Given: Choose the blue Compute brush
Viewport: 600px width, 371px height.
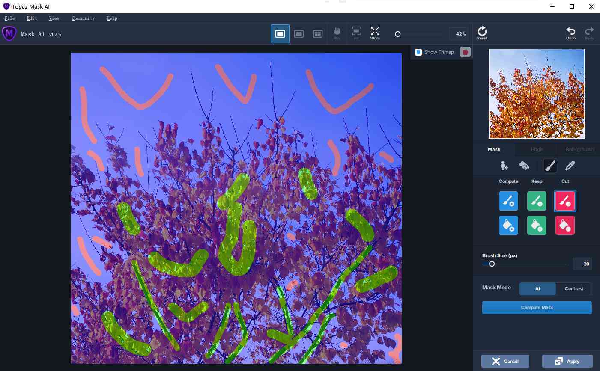Looking at the screenshot, I should pyautogui.click(x=508, y=201).
